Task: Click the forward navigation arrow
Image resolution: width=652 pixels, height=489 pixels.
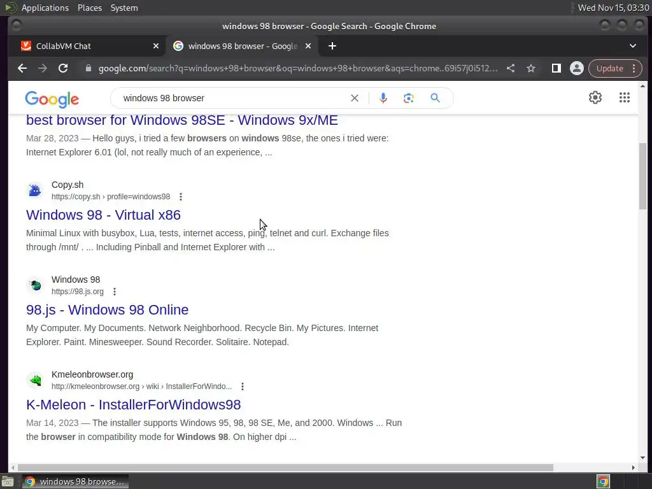Action: point(43,68)
